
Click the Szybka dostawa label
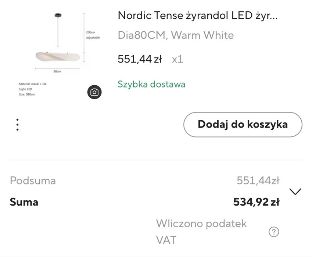151,84
